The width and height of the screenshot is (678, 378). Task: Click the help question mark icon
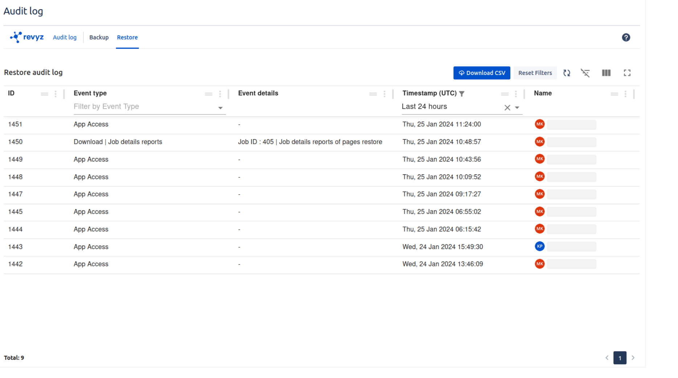tap(626, 37)
